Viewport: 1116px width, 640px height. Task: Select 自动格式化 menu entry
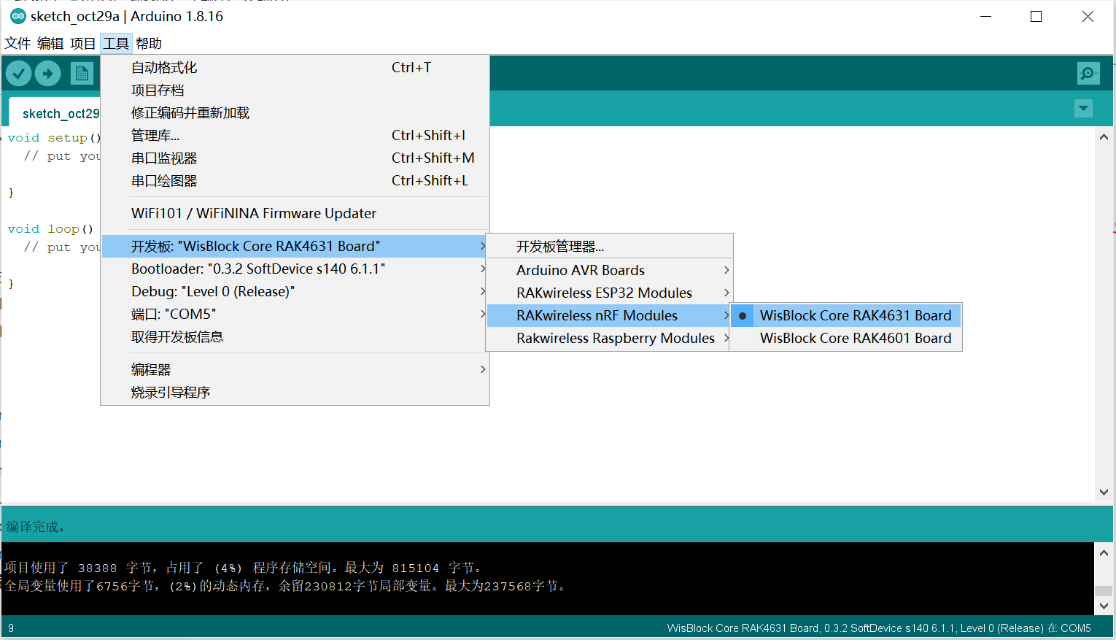(x=295, y=67)
